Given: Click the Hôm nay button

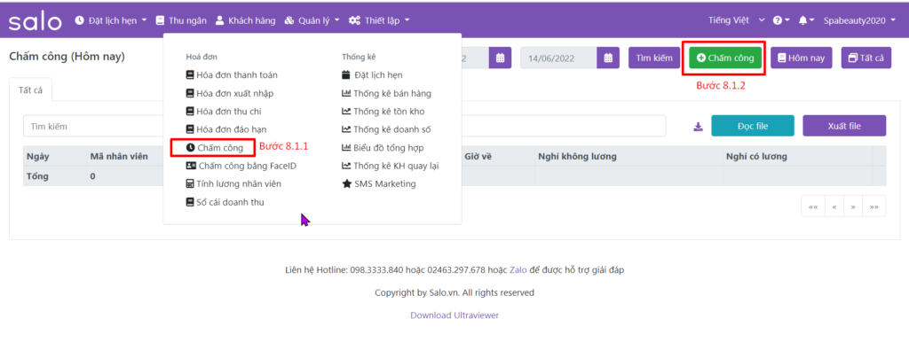Looking at the screenshot, I should click(x=802, y=58).
